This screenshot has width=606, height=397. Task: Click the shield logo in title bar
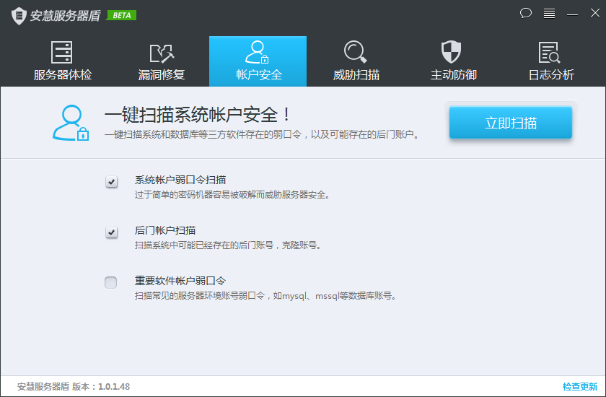coord(19,16)
